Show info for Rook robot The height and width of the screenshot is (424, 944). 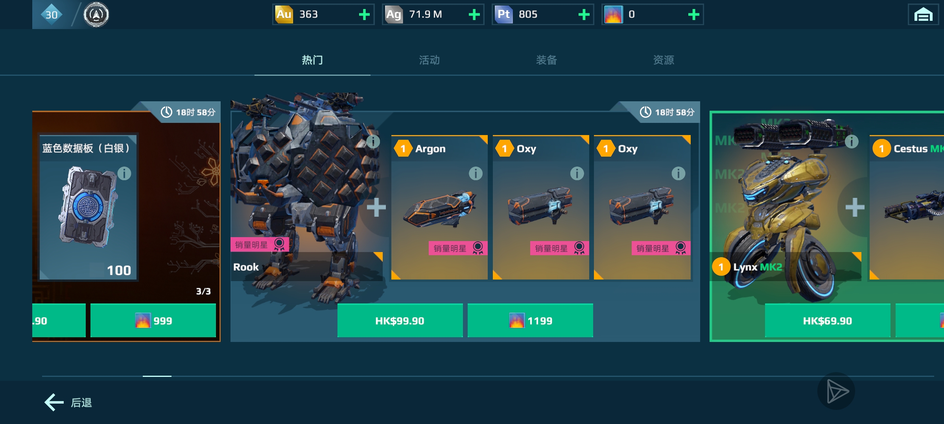pos(373,141)
